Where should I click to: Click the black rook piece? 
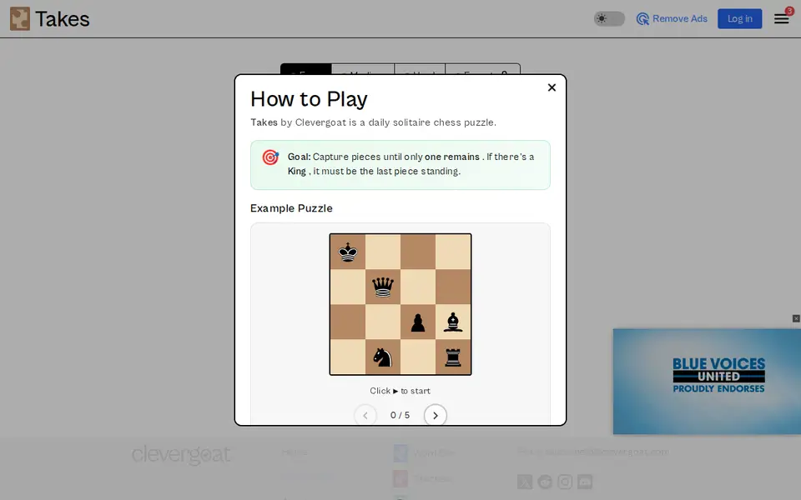click(453, 357)
